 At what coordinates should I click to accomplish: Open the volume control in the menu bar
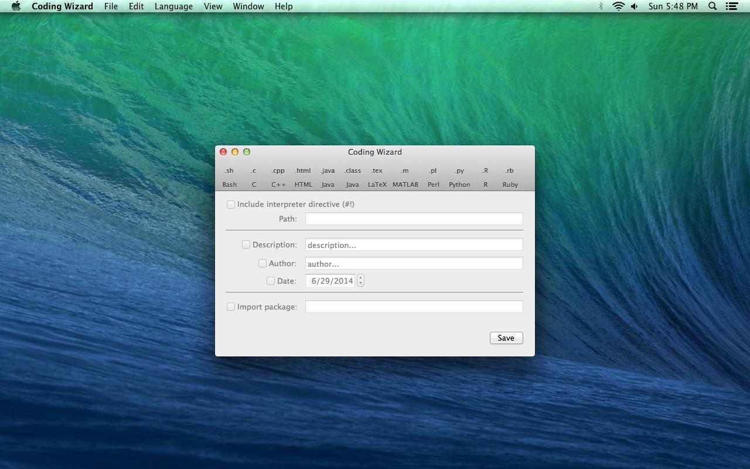click(635, 6)
